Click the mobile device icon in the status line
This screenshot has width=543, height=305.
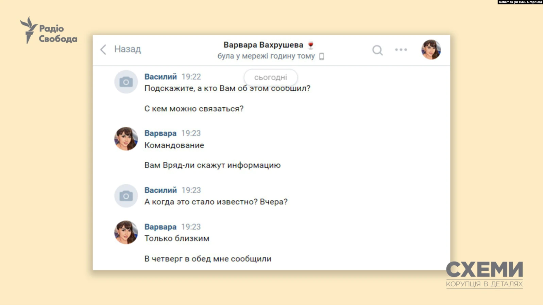tap(322, 56)
